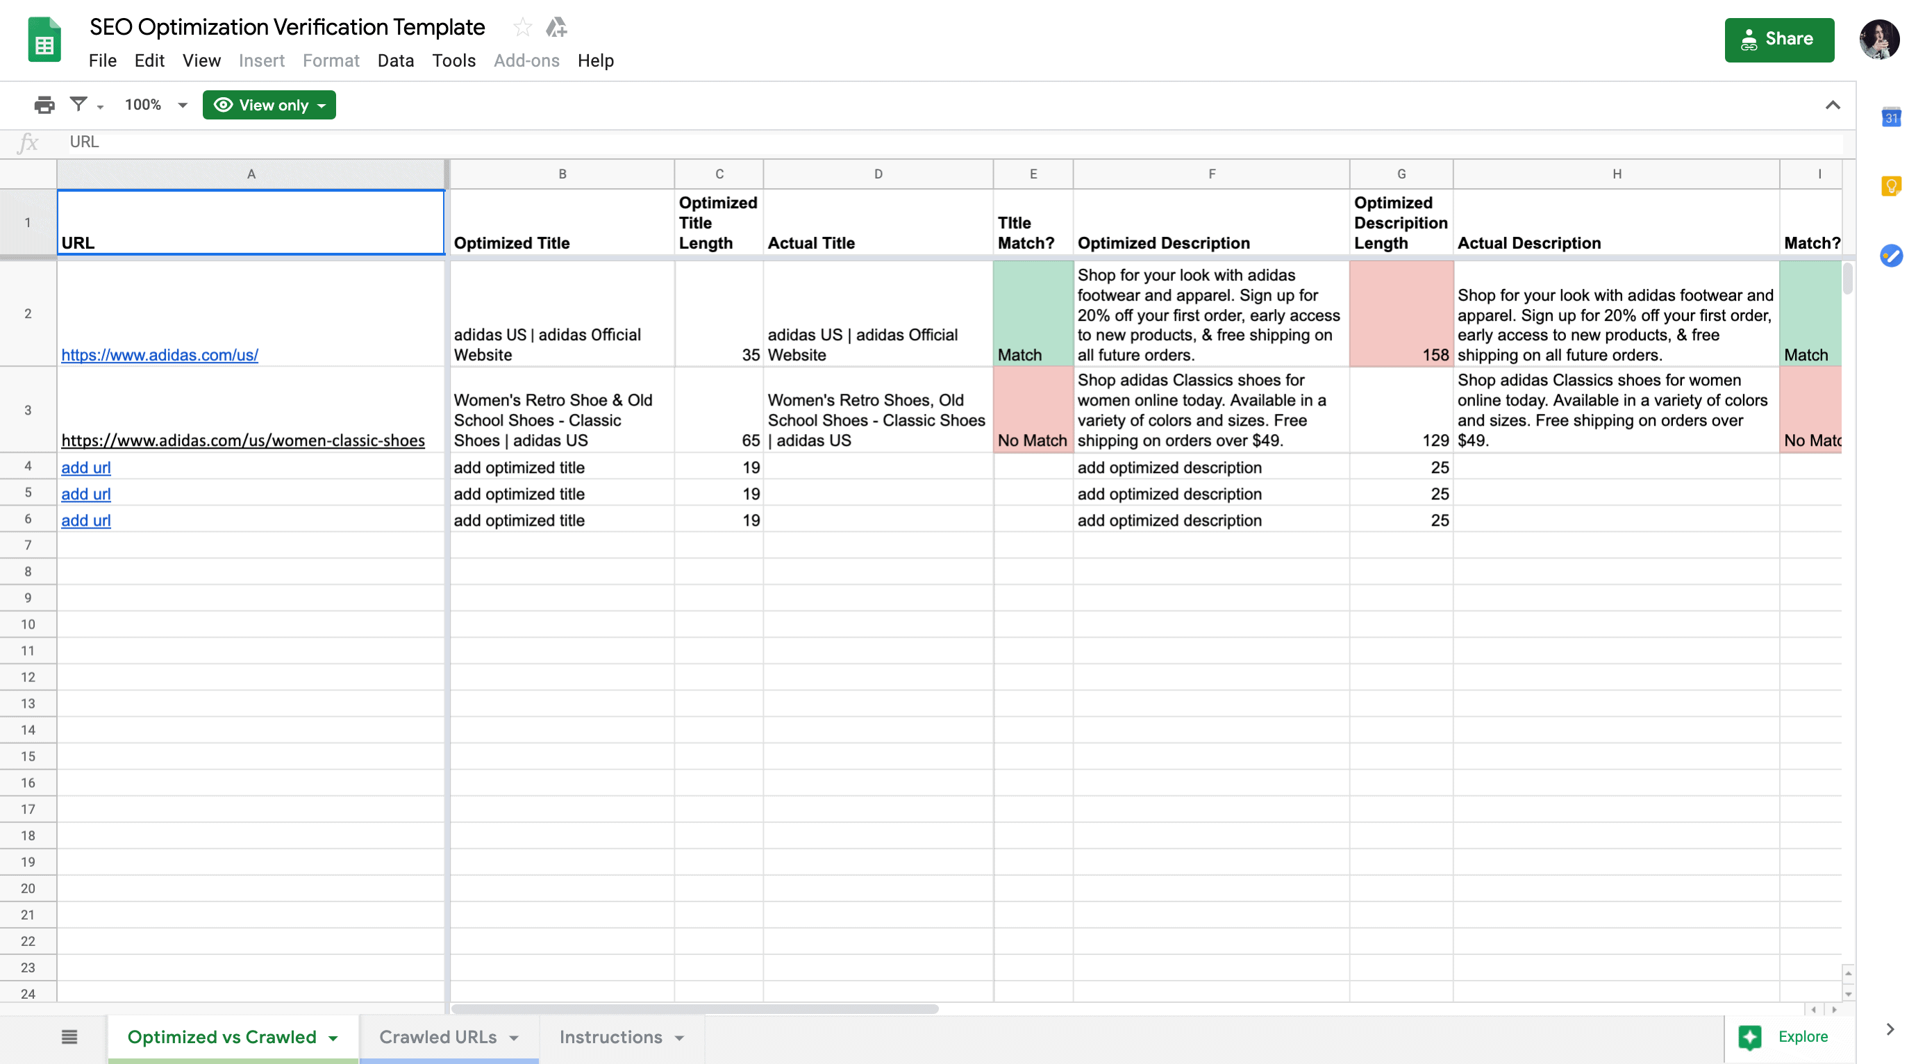Screen dimensions: 1925x1064
Task: Open the Instructions tab menu arrow
Action: (x=679, y=1038)
